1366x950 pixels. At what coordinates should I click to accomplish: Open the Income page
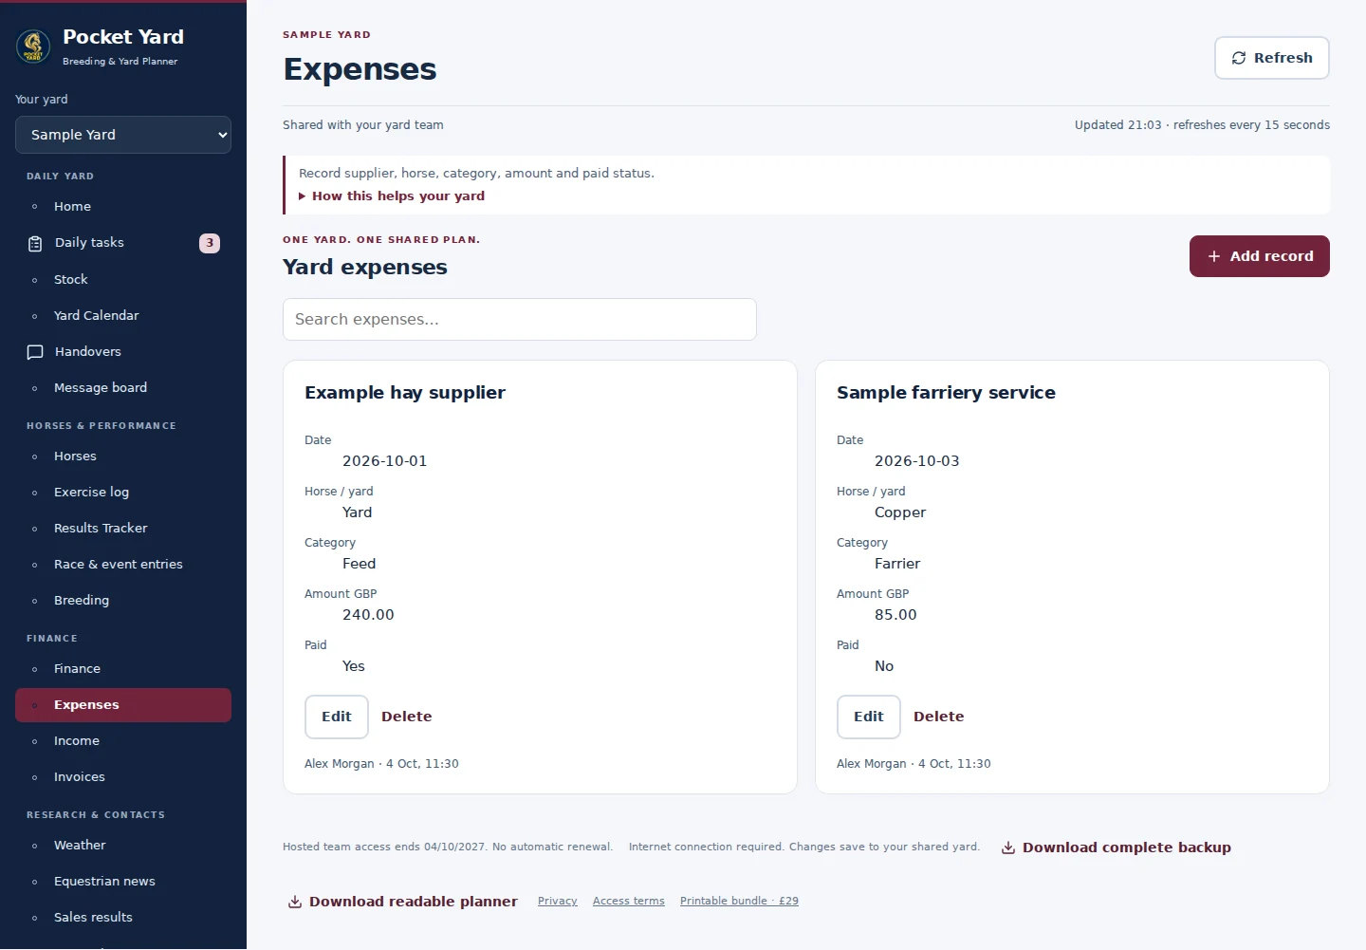click(123, 741)
